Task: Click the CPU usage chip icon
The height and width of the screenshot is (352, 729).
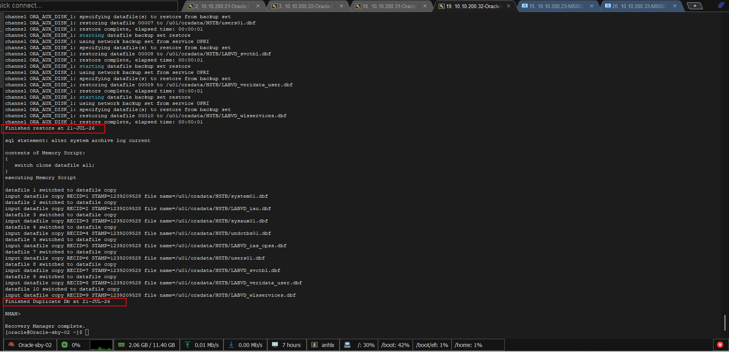Action: click(65, 345)
